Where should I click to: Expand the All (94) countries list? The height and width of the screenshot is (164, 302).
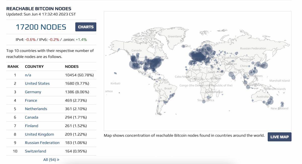pyautogui.click(x=51, y=159)
